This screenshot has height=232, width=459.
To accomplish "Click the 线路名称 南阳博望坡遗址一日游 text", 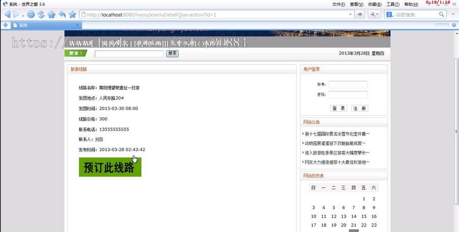I will 109,88.
